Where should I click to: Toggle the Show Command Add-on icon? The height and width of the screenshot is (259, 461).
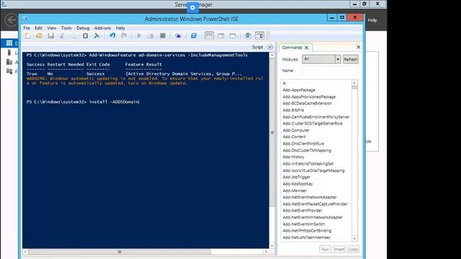click(259, 36)
